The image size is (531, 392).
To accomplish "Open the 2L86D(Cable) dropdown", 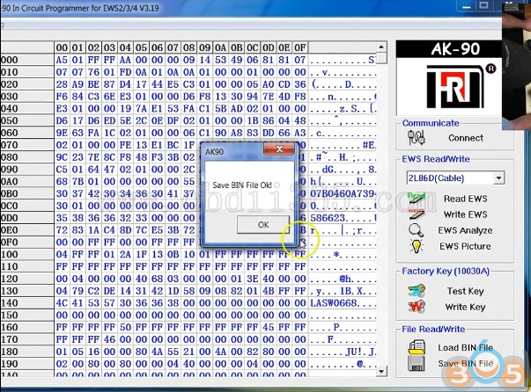I will click(498, 178).
